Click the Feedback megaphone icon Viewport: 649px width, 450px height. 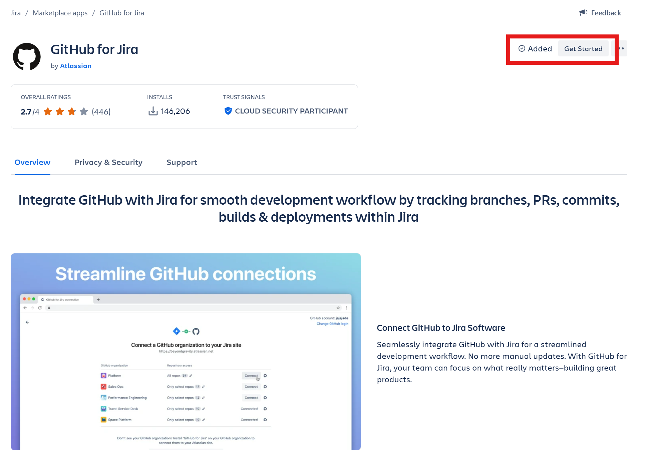coord(583,13)
